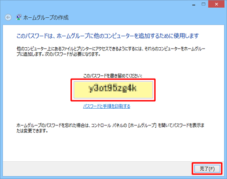Viewport: 227px width, 179px height.
Task: Click the ホームグループの作成 title text
Action: pos(46,18)
